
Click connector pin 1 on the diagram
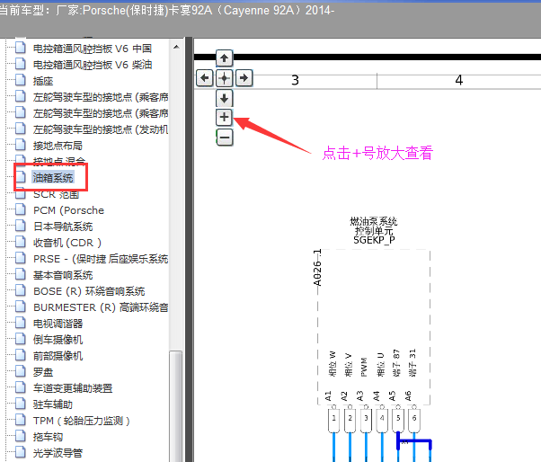333,421
